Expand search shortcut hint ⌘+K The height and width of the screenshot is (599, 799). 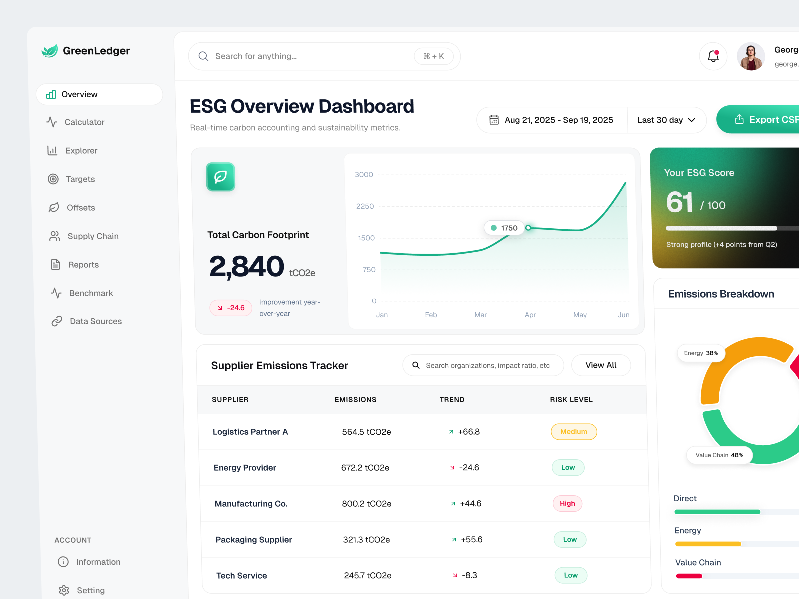coord(432,56)
